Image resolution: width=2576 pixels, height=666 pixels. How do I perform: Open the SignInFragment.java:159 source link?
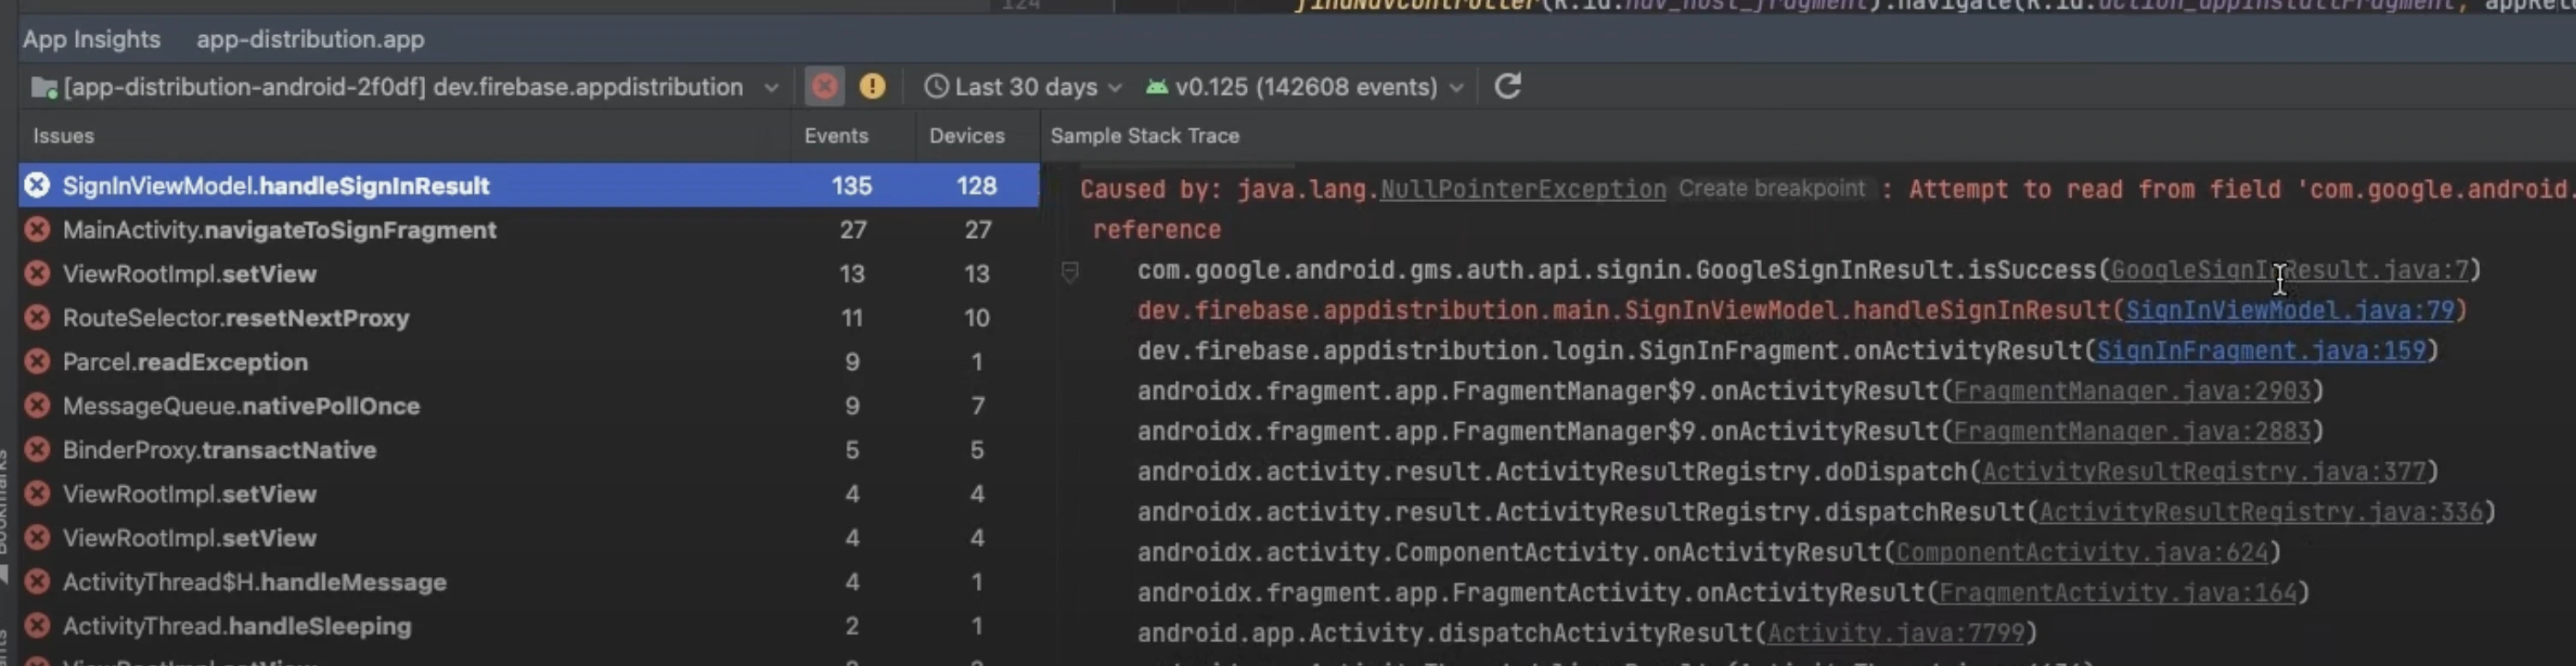click(2261, 350)
